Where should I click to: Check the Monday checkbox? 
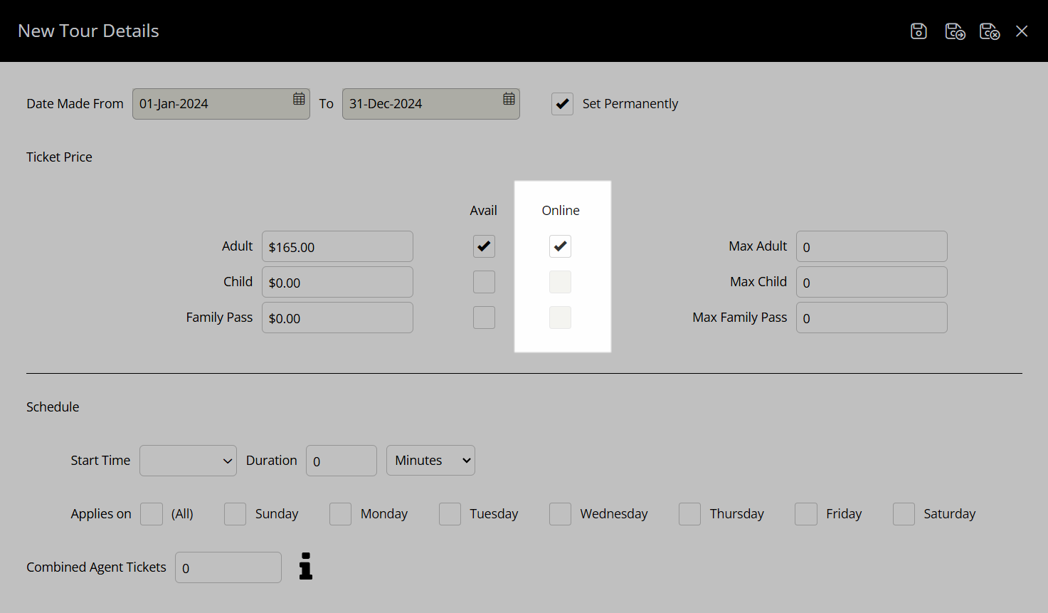340,514
